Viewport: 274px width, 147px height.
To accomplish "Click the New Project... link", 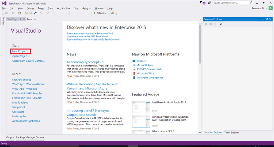I will point(20,51).
